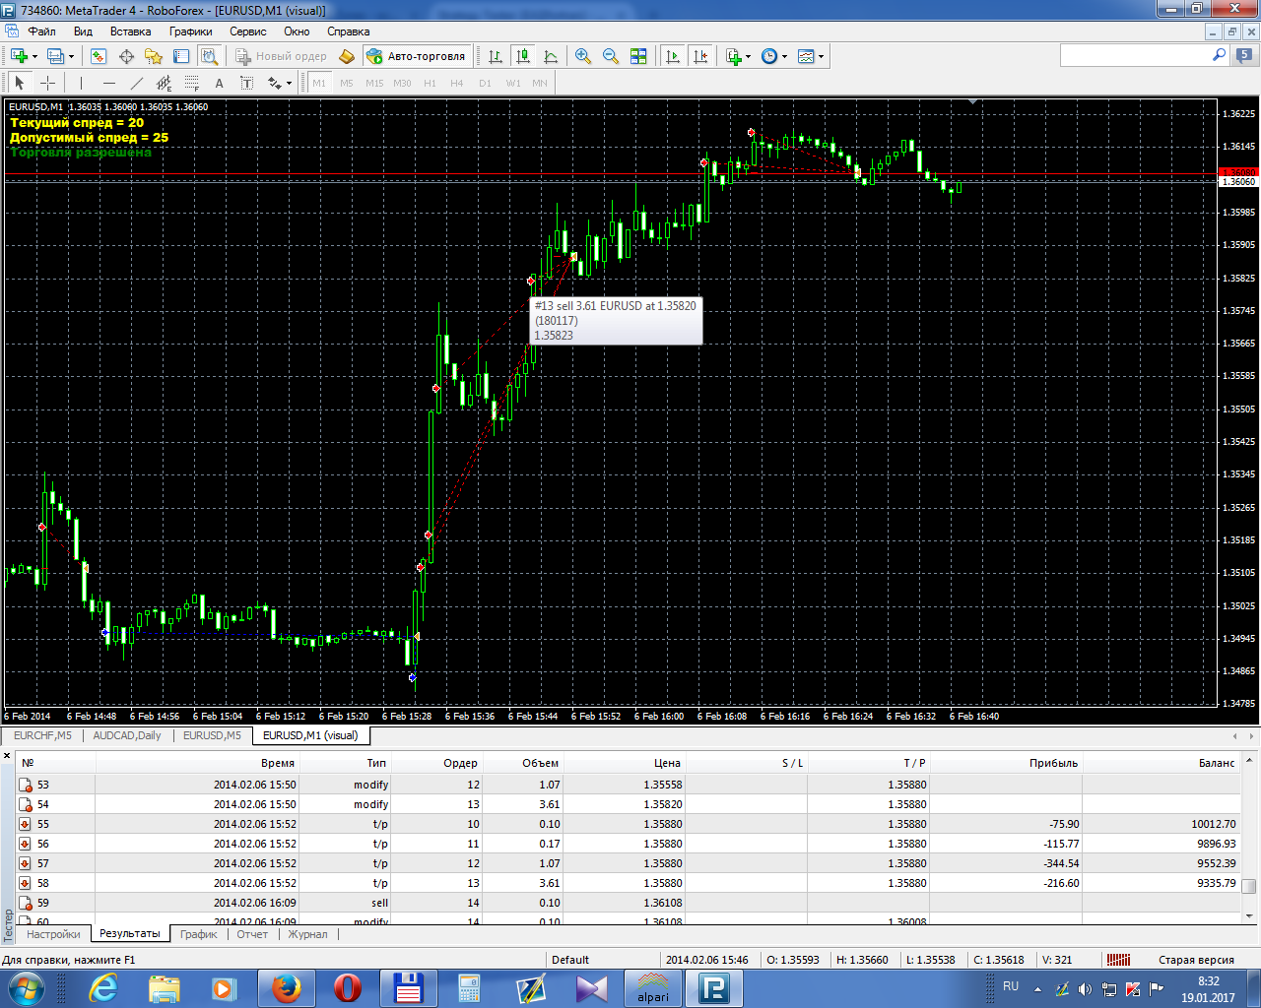Open the Profiles icon in toolbar
This screenshot has width=1261, height=1008.
coord(55,56)
